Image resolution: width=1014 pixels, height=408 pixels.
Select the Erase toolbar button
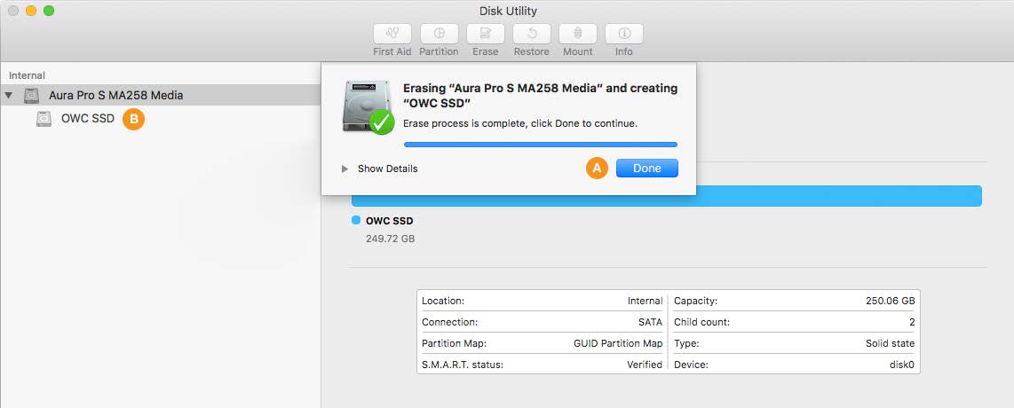pos(485,34)
